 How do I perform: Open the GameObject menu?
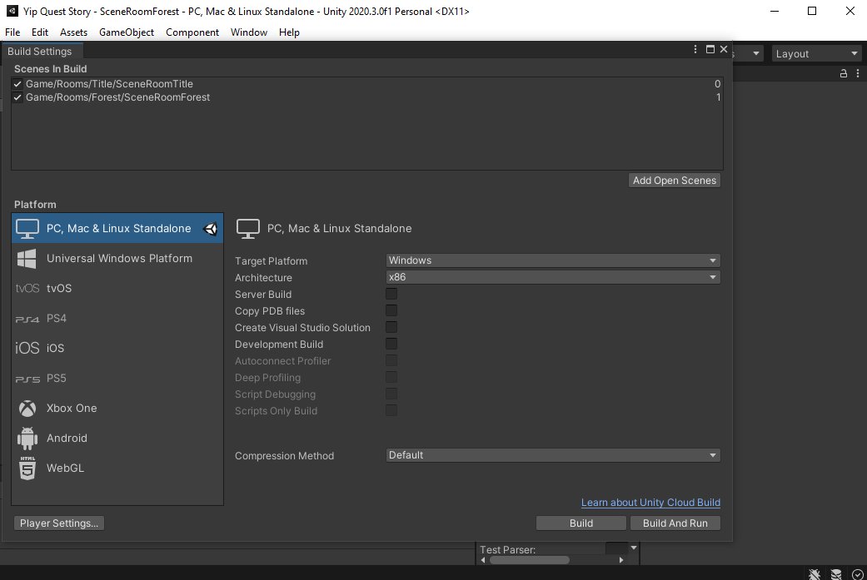127,32
